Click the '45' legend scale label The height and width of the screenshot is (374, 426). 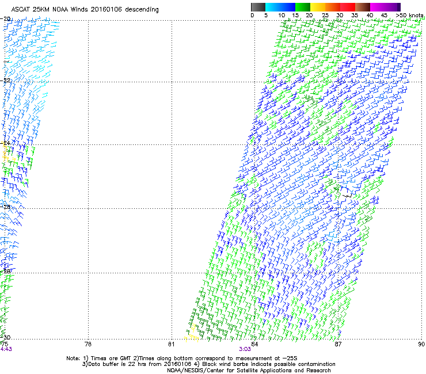pos(384,16)
